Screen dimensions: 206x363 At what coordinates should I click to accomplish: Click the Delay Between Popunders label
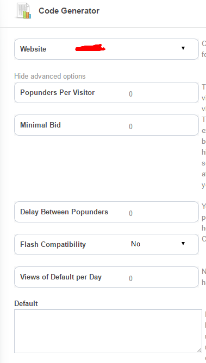[64, 212]
